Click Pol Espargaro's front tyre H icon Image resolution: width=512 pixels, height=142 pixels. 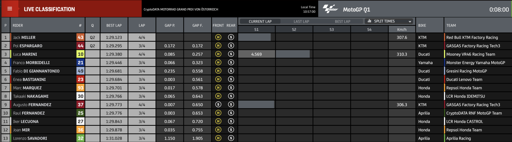(x=218, y=46)
